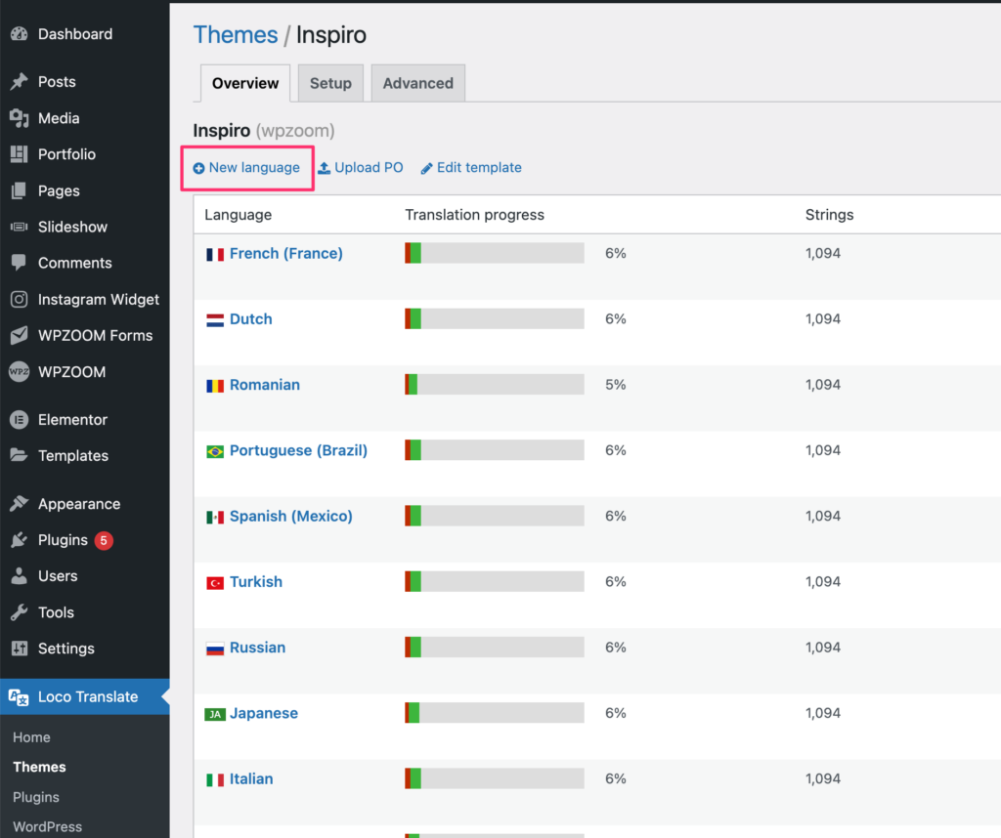Sort by Translation progress column header
The height and width of the screenshot is (838, 1001).
click(474, 215)
